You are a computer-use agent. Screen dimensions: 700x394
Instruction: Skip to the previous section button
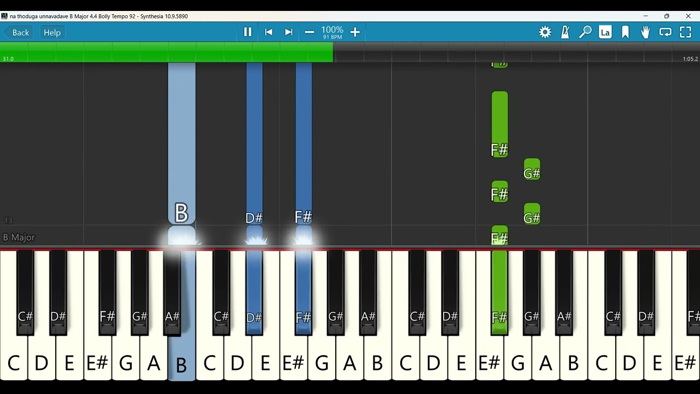[x=269, y=32]
